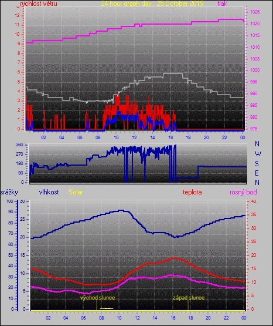The width and height of the screenshot is (273, 326).
Task: Click the 'východ slunce' sunrise marker
Action: click(x=97, y=298)
